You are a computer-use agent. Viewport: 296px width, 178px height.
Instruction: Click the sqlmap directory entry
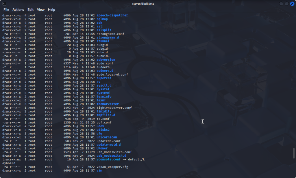pos(102,19)
